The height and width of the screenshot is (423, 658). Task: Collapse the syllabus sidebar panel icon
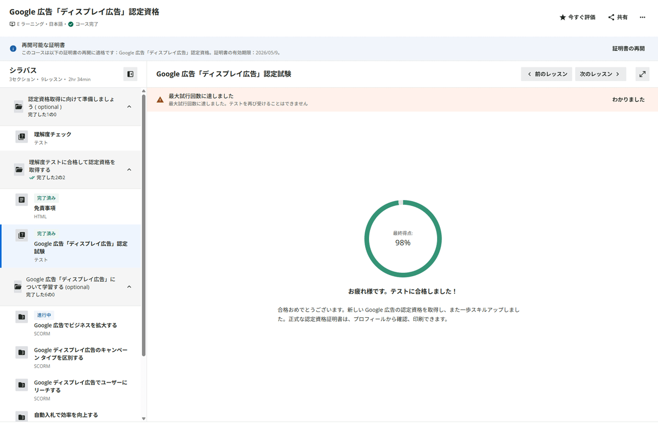(131, 74)
